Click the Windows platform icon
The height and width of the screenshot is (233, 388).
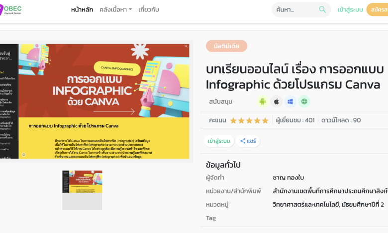pyautogui.click(x=291, y=102)
